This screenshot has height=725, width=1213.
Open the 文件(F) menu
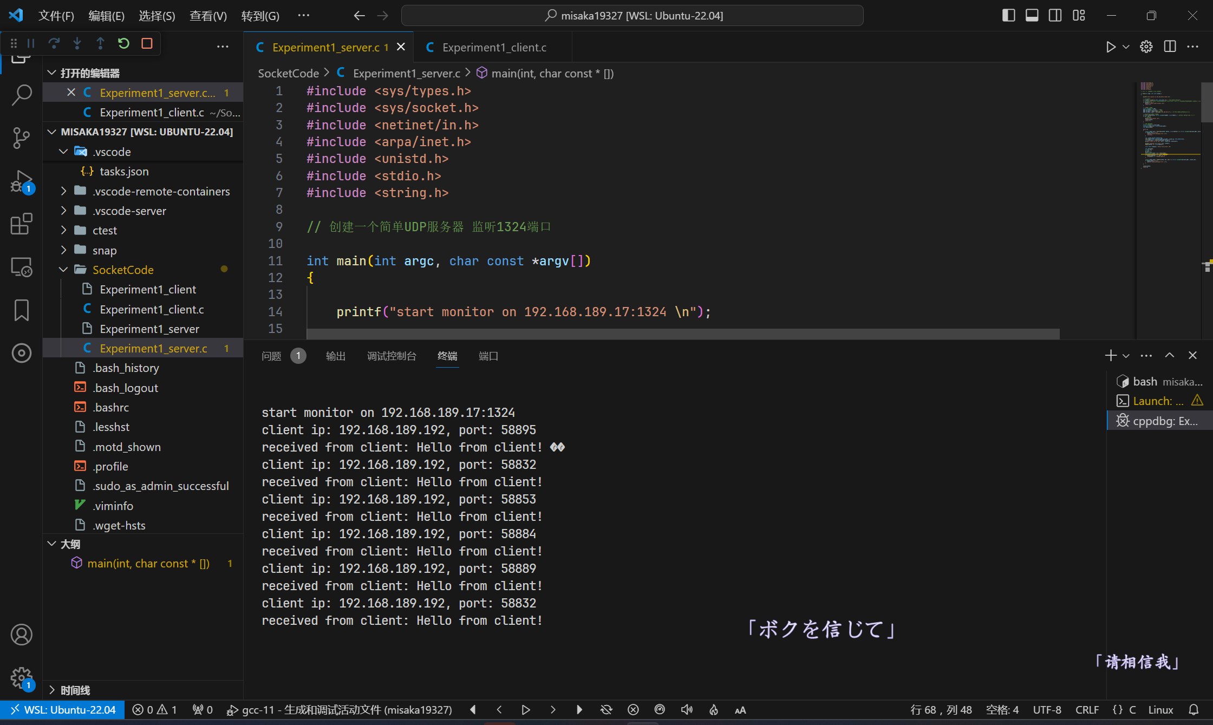56,16
